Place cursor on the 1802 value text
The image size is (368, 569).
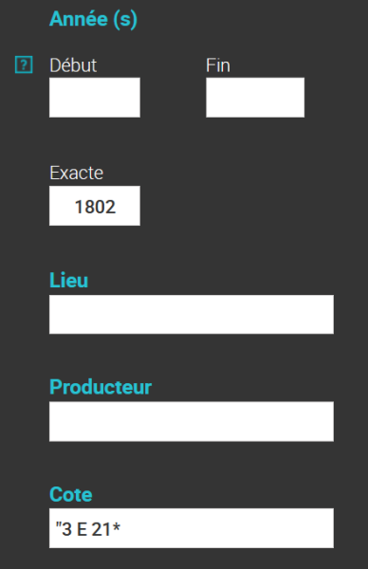click(95, 207)
